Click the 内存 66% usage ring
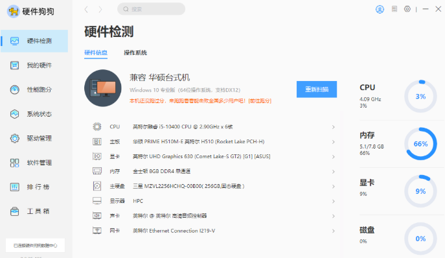445x258 pixels. pyautogui.click(x=420, y=144)
